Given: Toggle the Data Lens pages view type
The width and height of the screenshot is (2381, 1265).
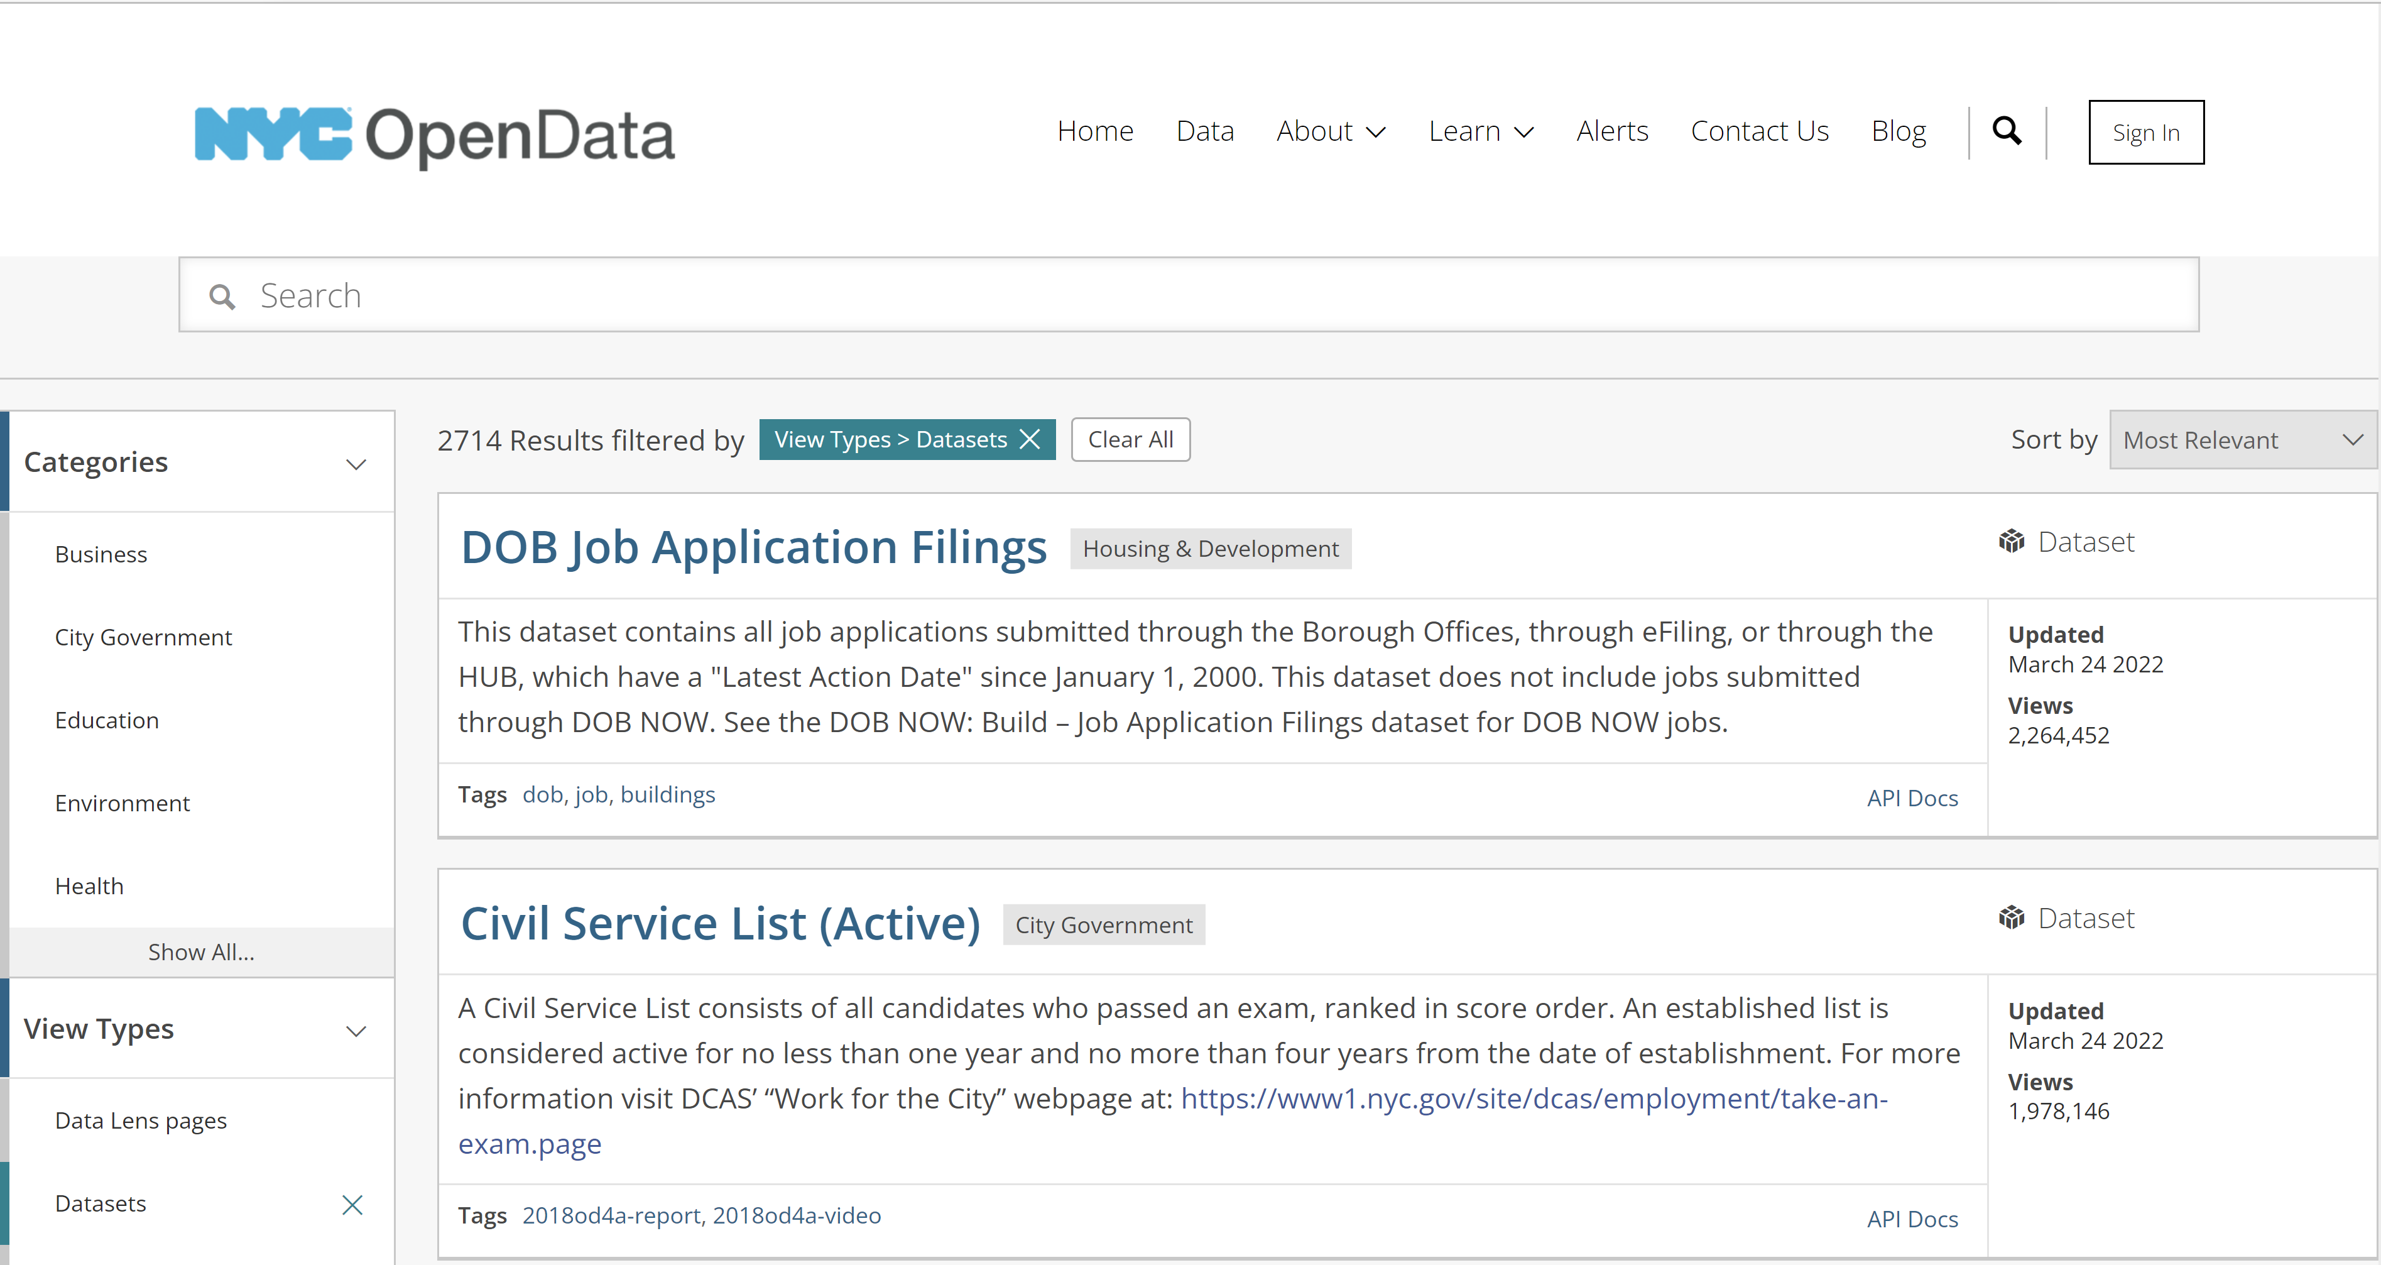Looking at the screenshot, I should 141,1120.
